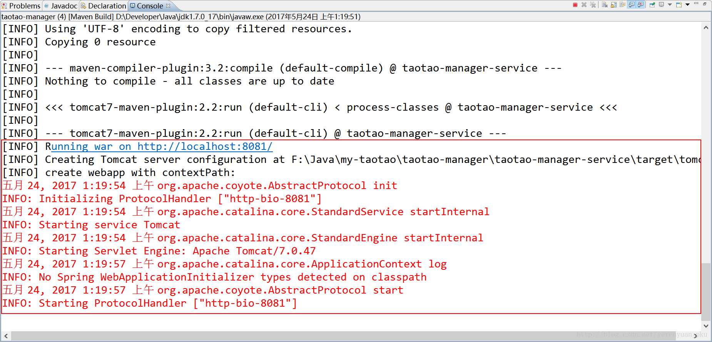Click Open Console icon
Viewport: 712px width, 342px height.
(679, 5)
